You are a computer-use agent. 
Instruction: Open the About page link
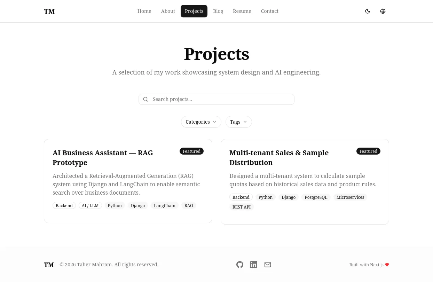point(168,11)
